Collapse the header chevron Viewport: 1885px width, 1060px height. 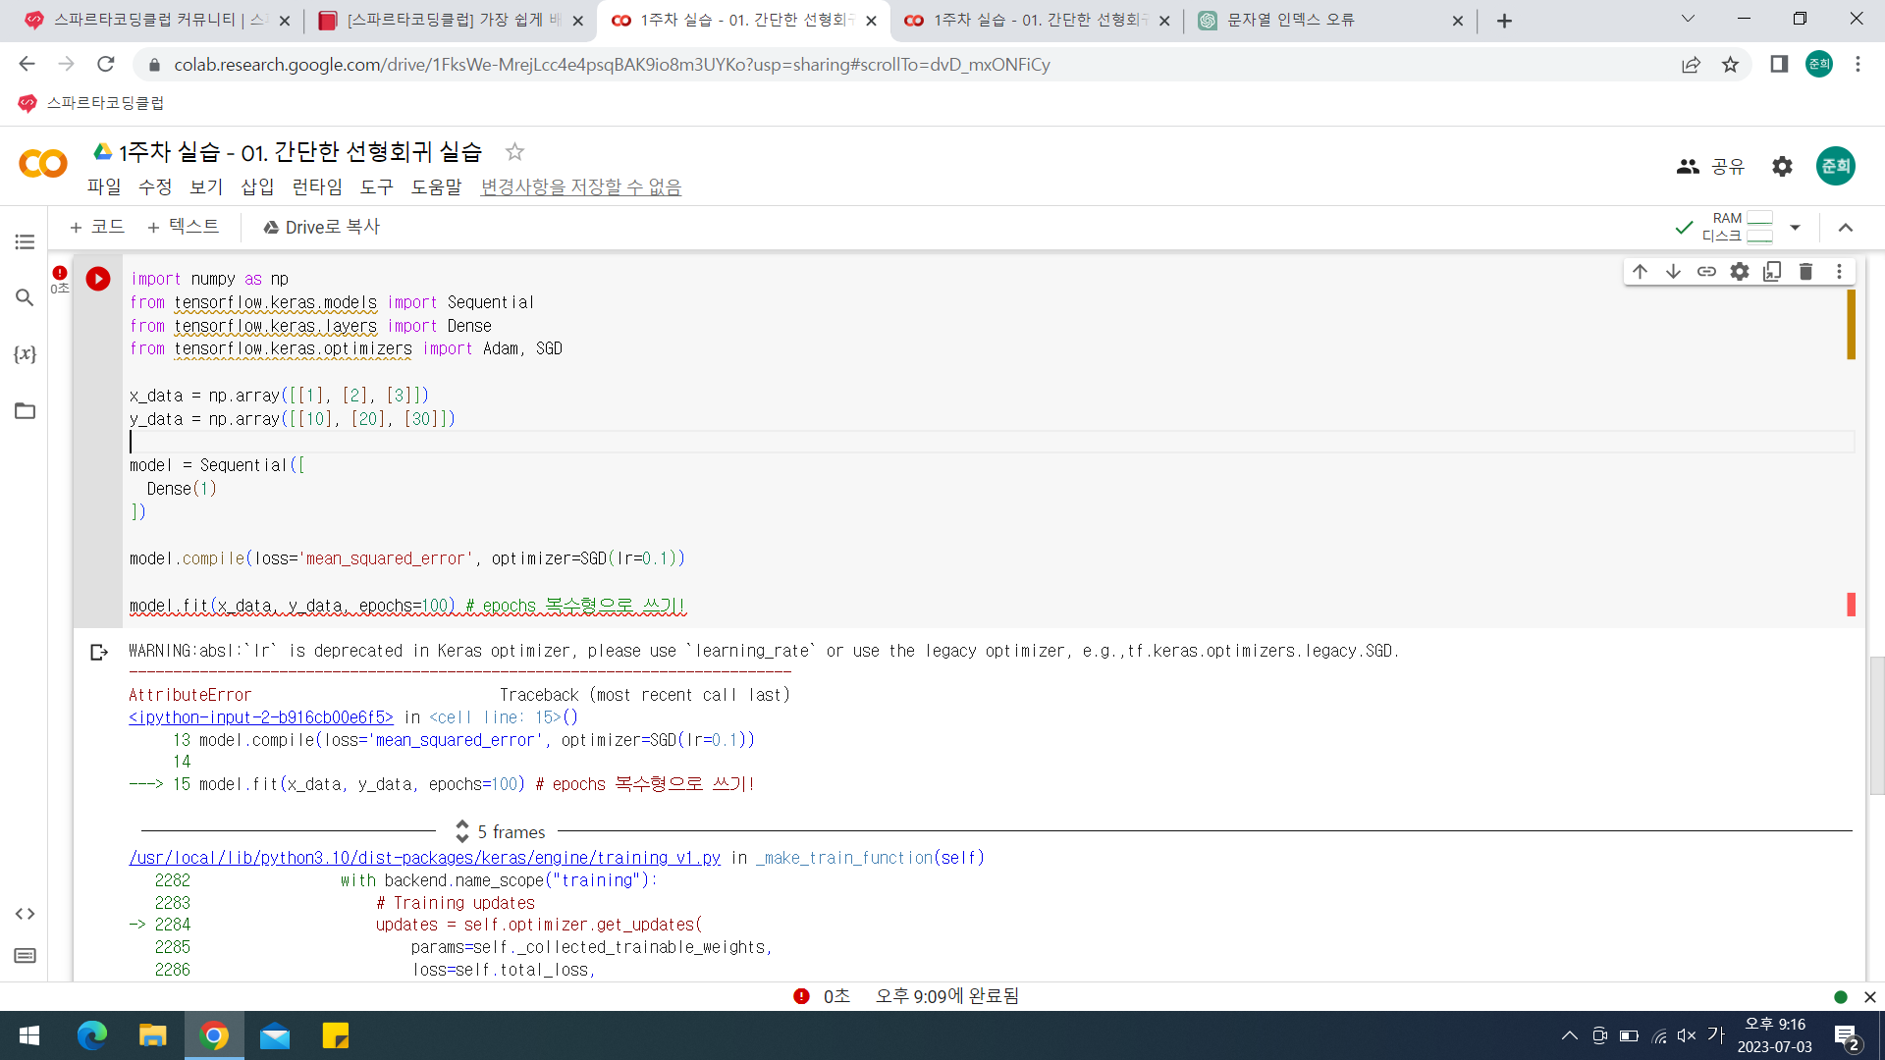(1846, 228)
